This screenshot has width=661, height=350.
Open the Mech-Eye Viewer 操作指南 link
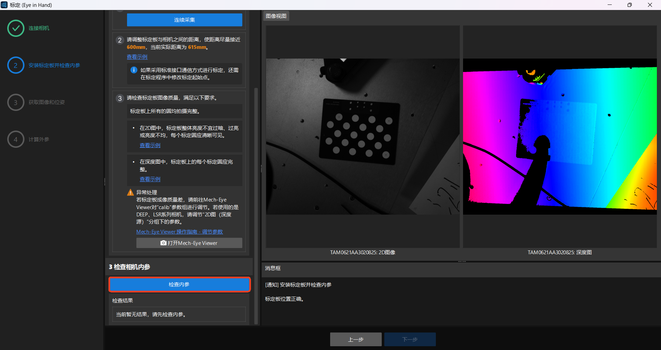pos(179,232)
